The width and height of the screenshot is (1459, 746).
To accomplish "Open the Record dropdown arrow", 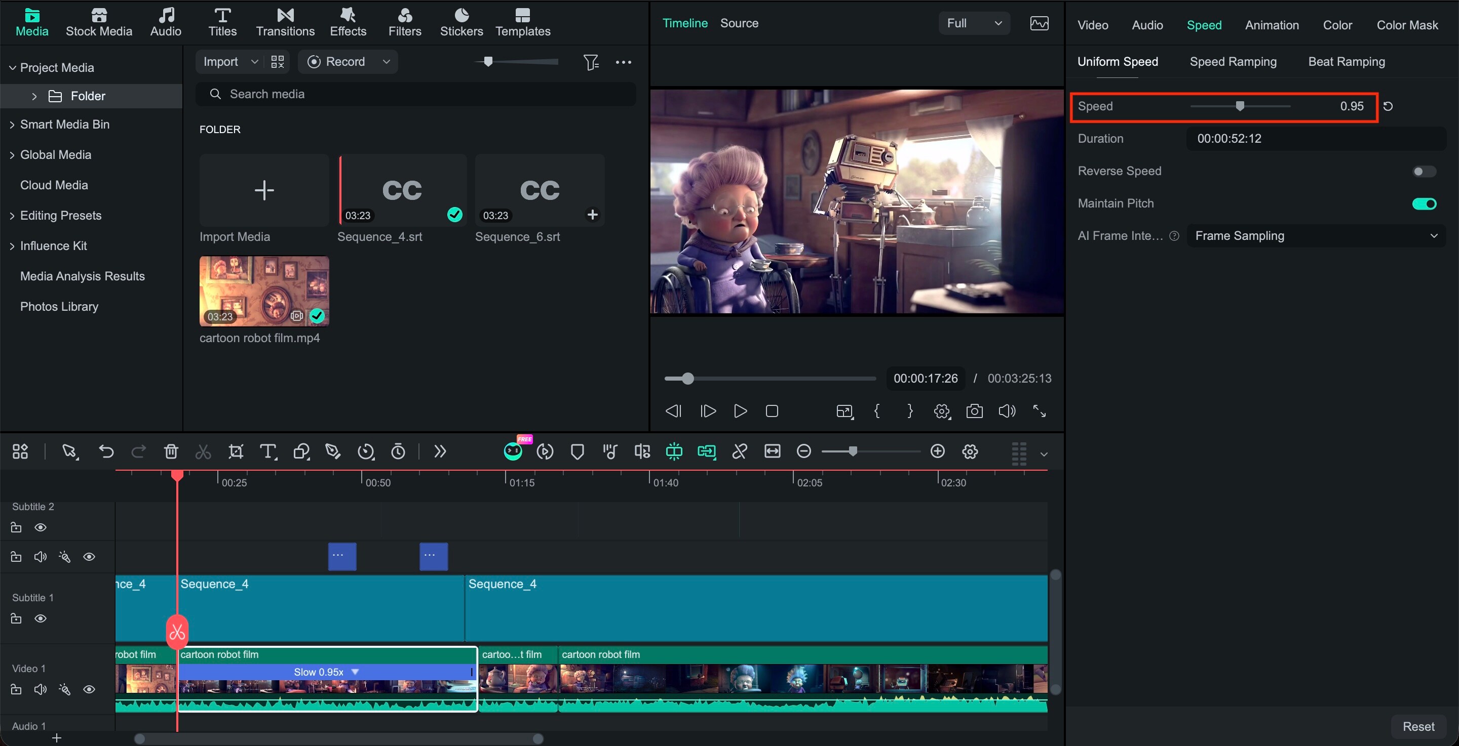I will coord(386,62).
